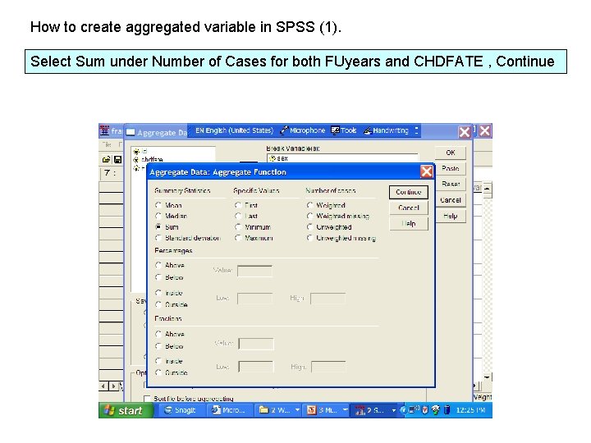Image resolution: width=591 pixels, height=443 pixels.
Task: Click the save disk icon in SPSS toolbar
Action: (117, 160)
